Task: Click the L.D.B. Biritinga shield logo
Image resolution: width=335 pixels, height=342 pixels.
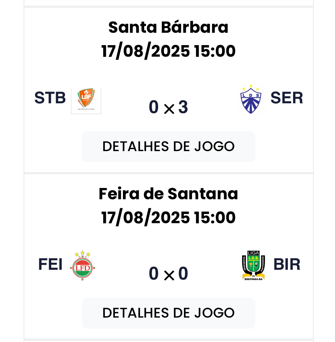Action: pyautogui.click(x=254, y=265)
